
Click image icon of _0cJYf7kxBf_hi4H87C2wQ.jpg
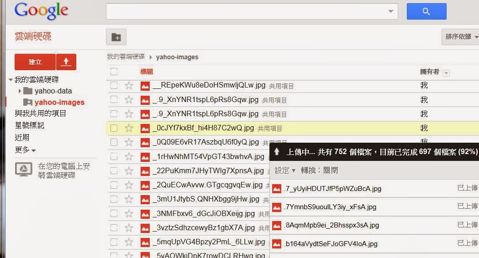pyautogui.click(x=145, y=129)
